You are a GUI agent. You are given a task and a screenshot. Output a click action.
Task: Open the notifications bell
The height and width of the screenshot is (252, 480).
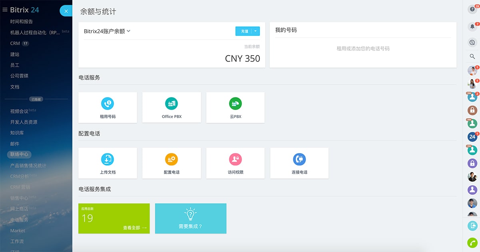472,26
